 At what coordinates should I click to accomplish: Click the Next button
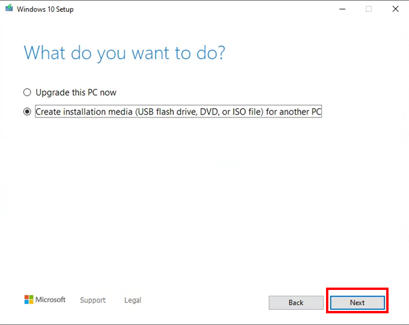(358, 303)
